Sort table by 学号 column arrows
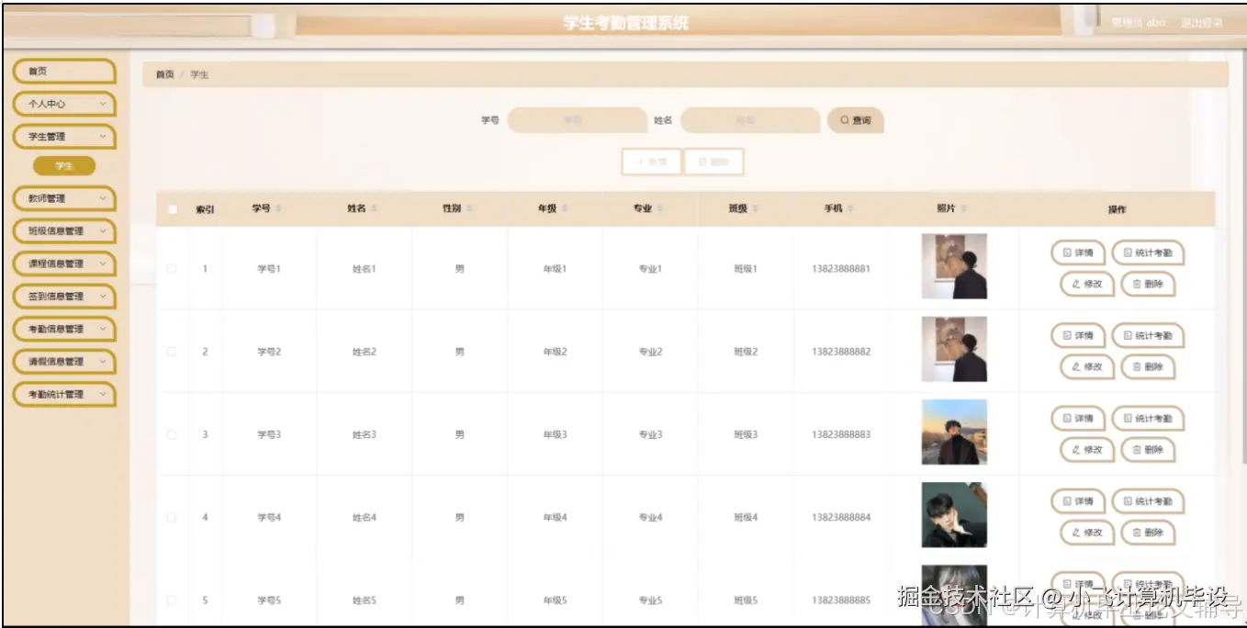 [x=279, y=209]
